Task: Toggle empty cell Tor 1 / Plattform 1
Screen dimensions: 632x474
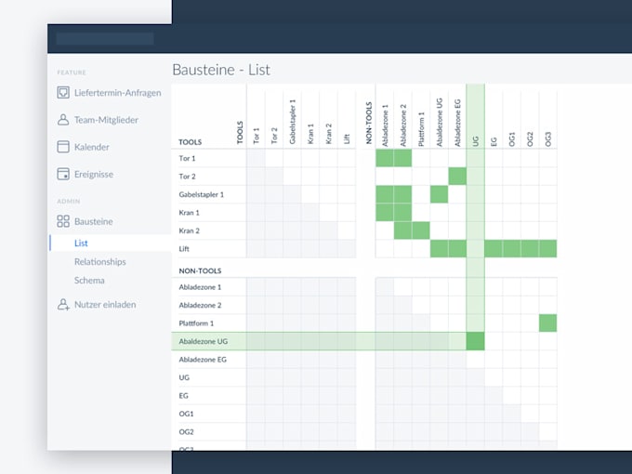Action: tap(421, 158)
